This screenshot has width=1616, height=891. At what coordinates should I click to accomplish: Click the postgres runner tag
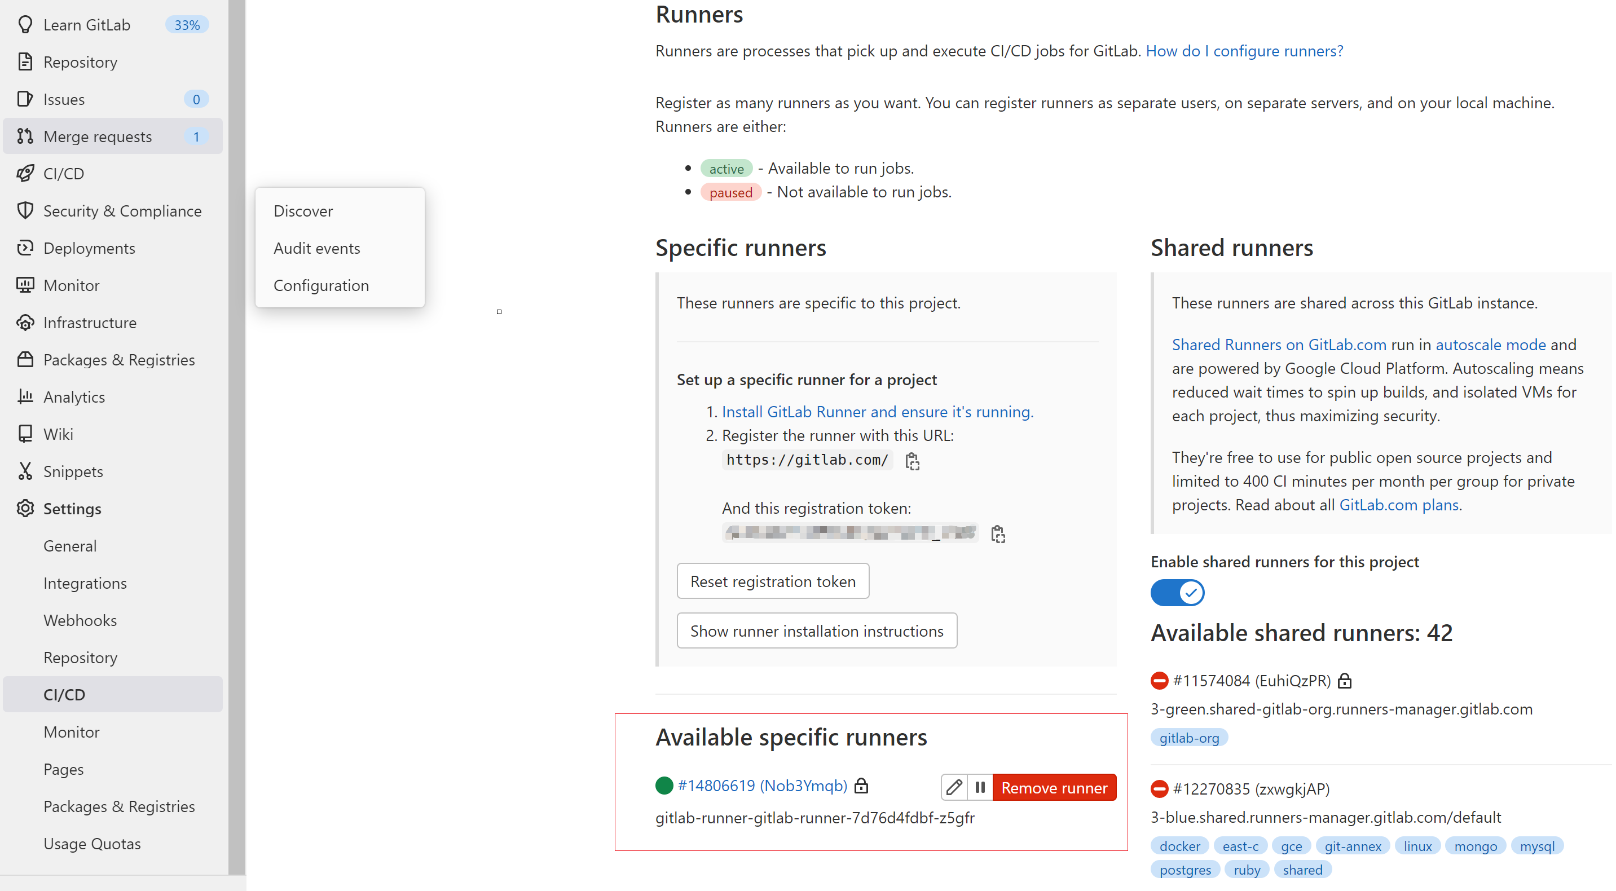point(1185,870)
